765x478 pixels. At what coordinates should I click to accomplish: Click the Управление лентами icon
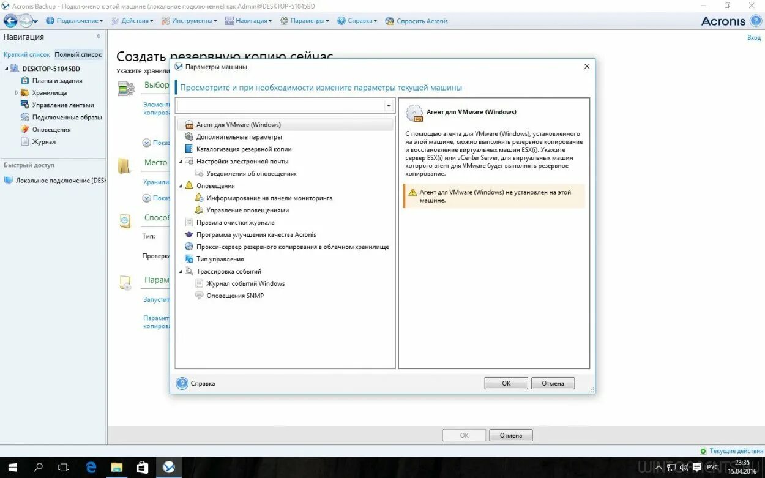(x=25, y=105)
